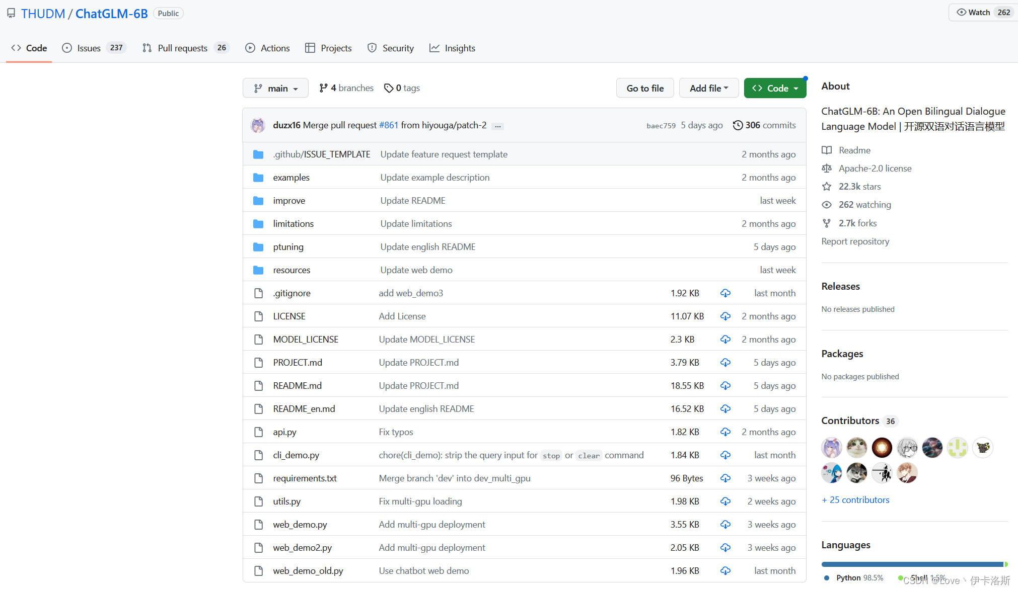Click the Watch button
The height and width of the screenshot is (590, 1018).
tap(982, 13)
